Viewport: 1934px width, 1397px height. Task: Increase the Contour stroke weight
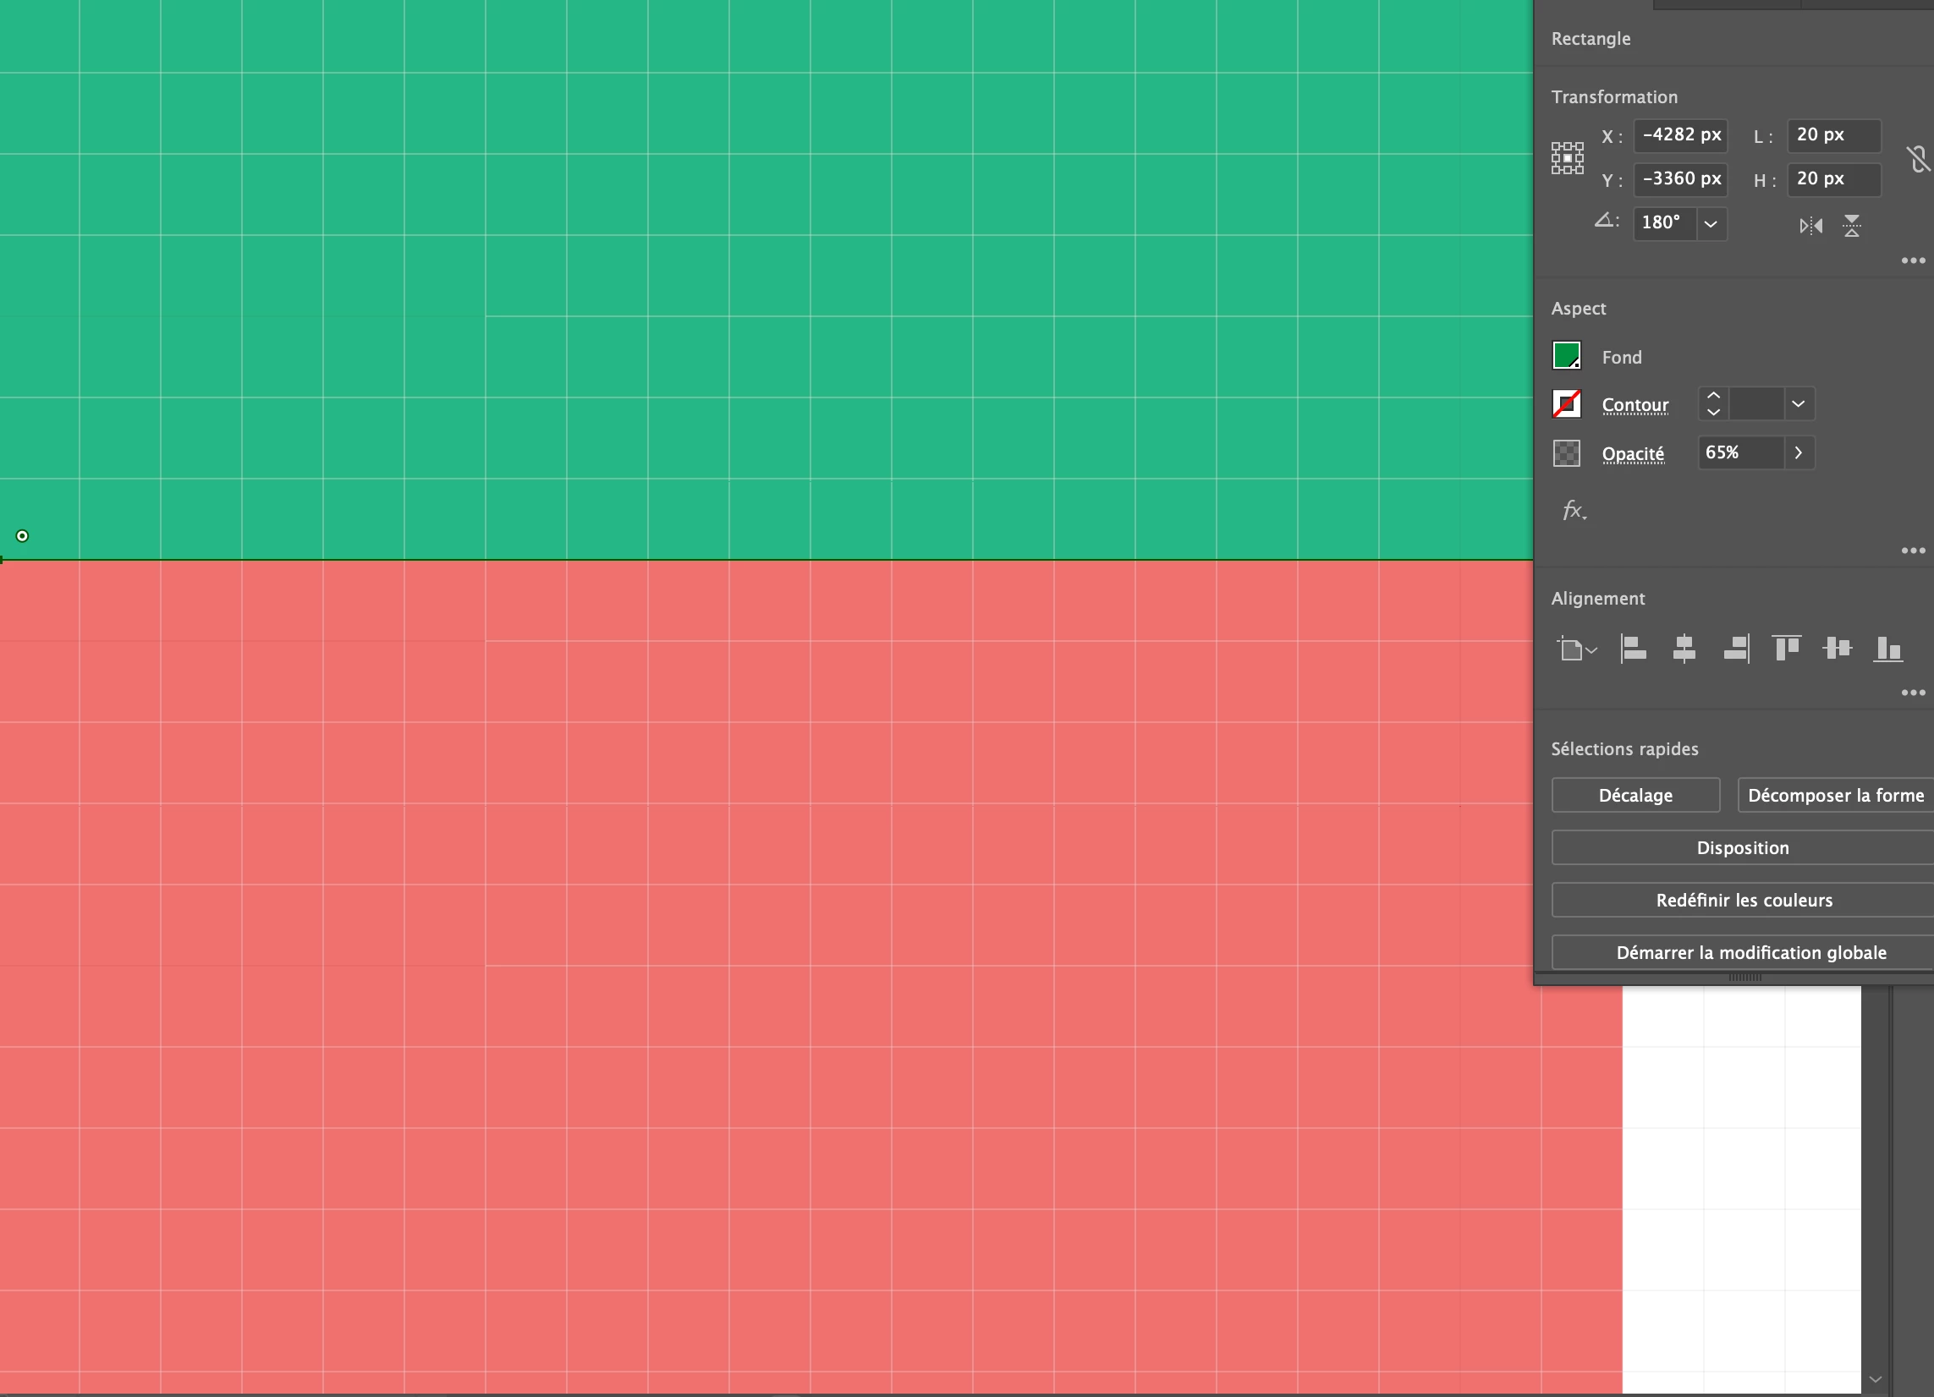point(1713,396)
